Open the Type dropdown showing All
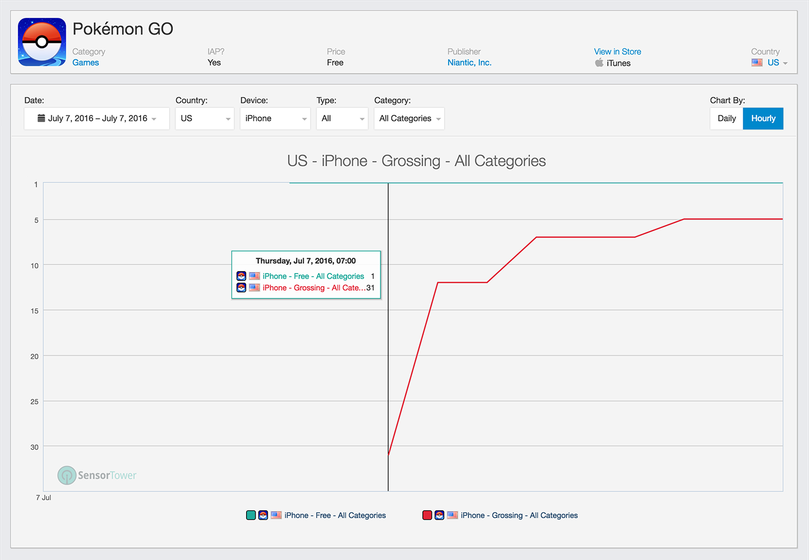 click(342, 118)
